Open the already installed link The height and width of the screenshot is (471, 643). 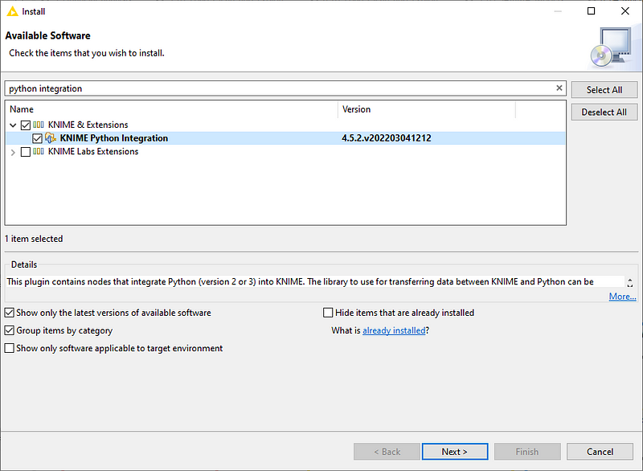[394, 330]
